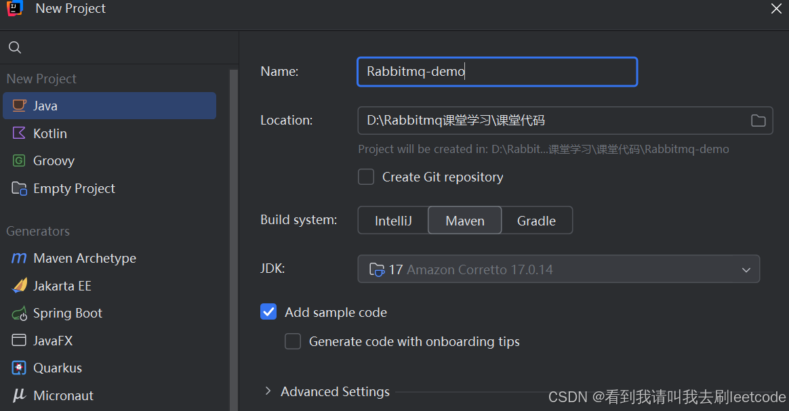Image resolution: width=789 pixels, height=411 pixels.
Task: Close the New Project dialog
Action: tap(776, 9)
